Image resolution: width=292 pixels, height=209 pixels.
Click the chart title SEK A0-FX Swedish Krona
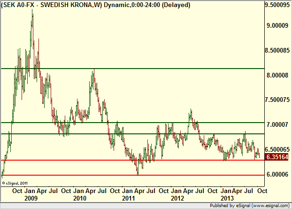(x=95, y=5)
